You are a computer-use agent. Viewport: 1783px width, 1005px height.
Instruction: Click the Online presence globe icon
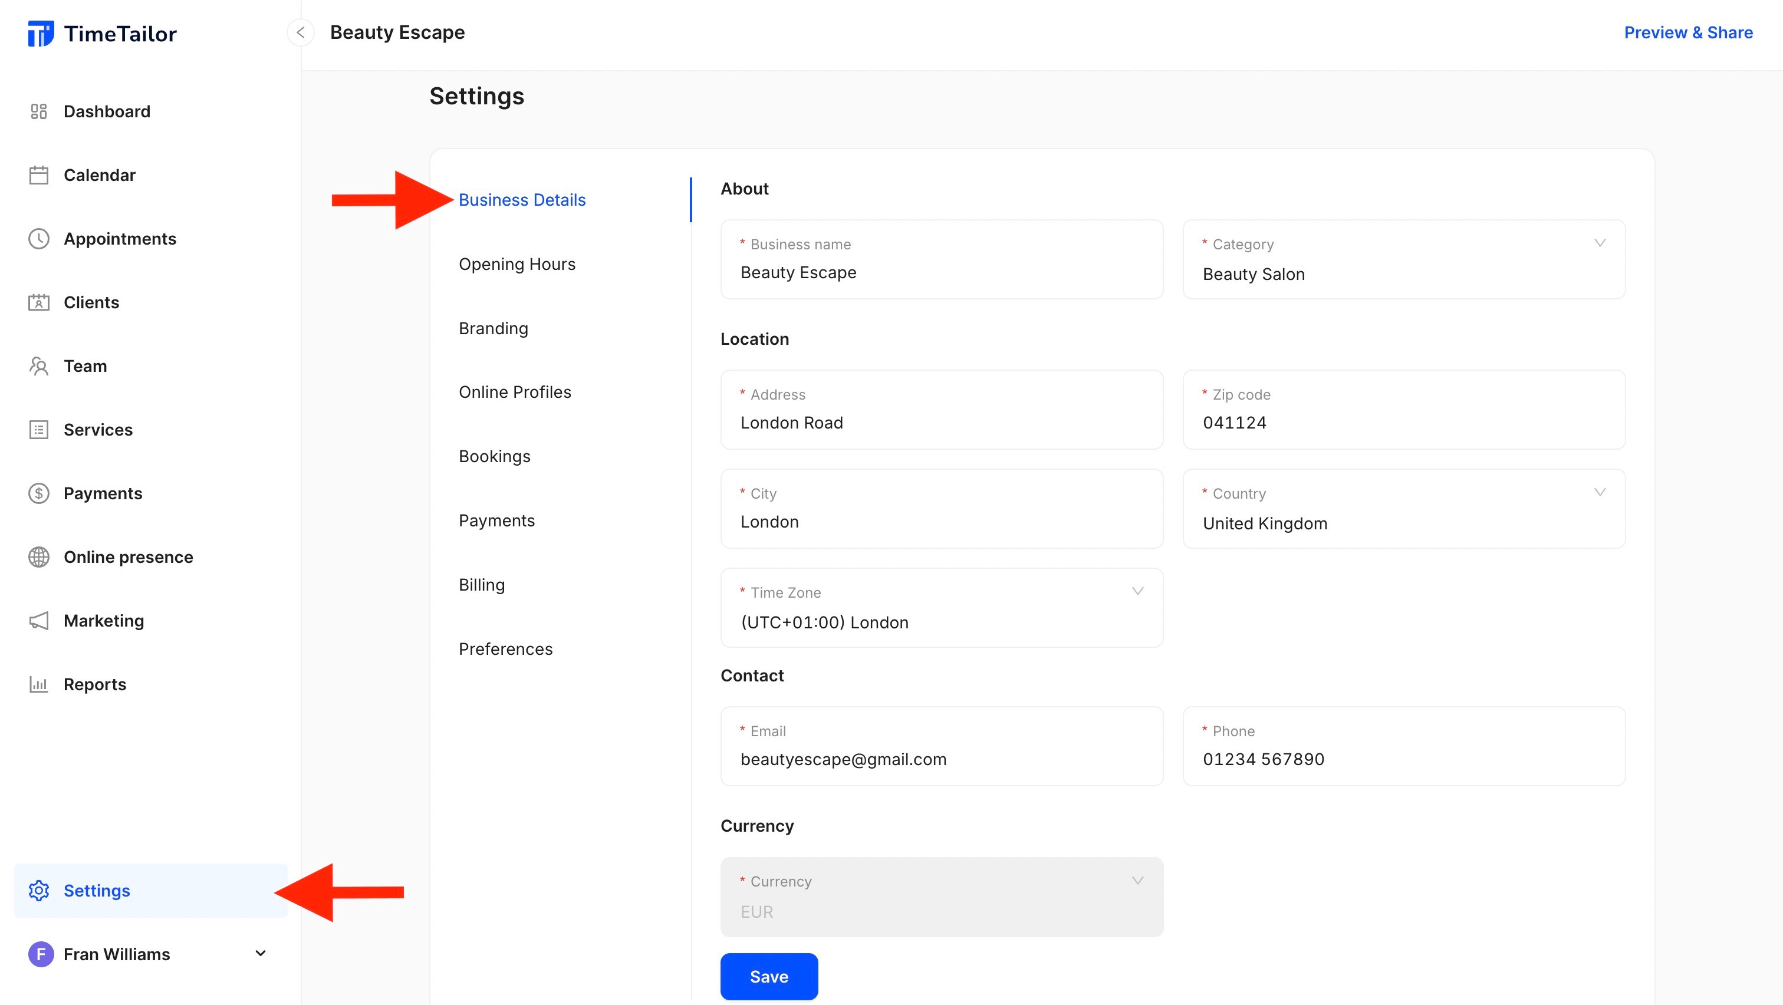pos(39,556)
